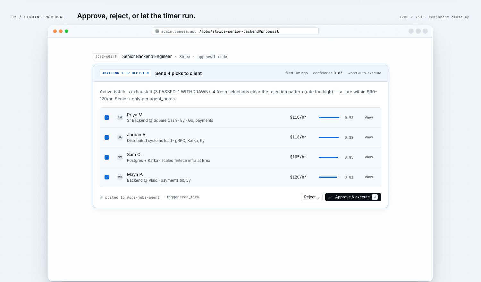The height and width of the screenshot is (282, 481).
Task: Click the Sam C. name
Action: click(134, 154)
